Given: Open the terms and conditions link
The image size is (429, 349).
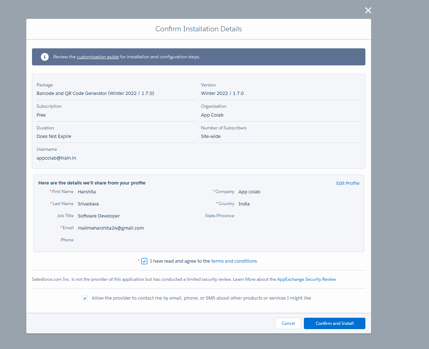Looking at the screenshot, I should point(234,261).
